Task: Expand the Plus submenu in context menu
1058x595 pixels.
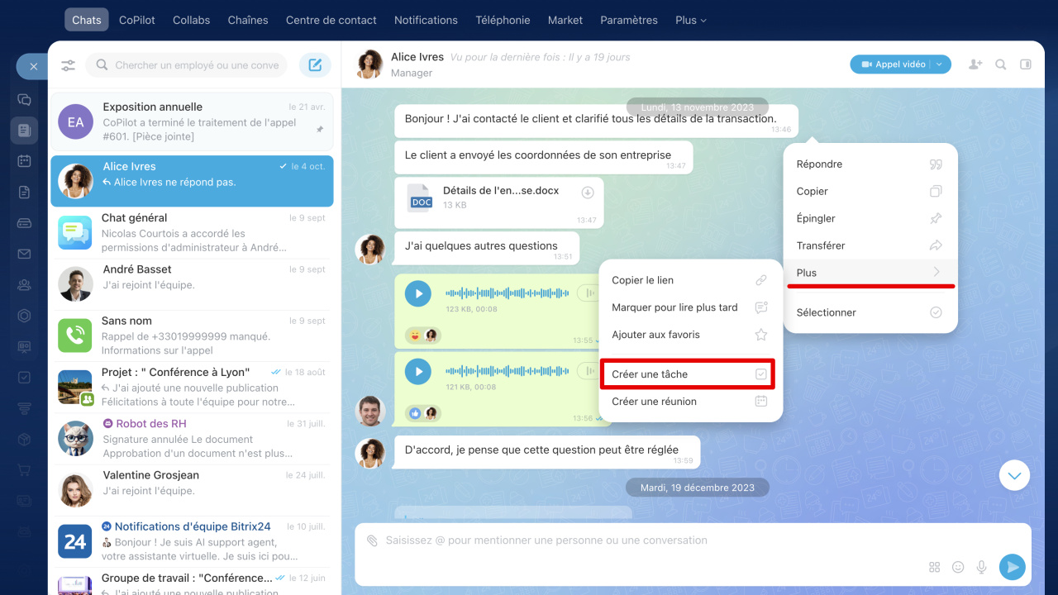Action: [870, 273]
